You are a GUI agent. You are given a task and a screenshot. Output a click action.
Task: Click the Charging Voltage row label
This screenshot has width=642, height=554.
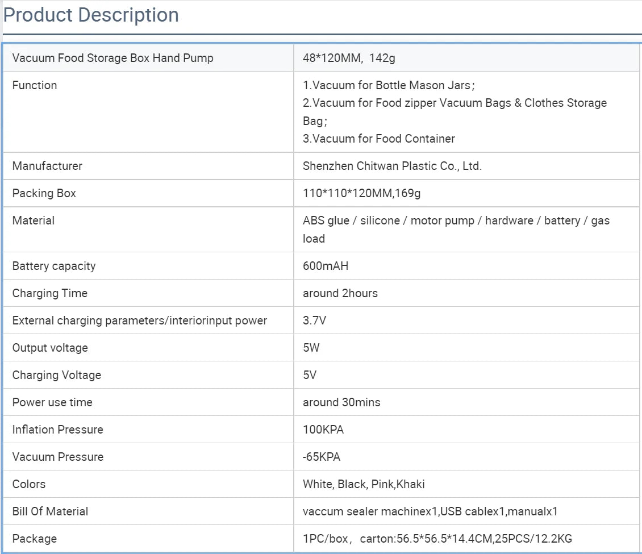click(56, 375)
